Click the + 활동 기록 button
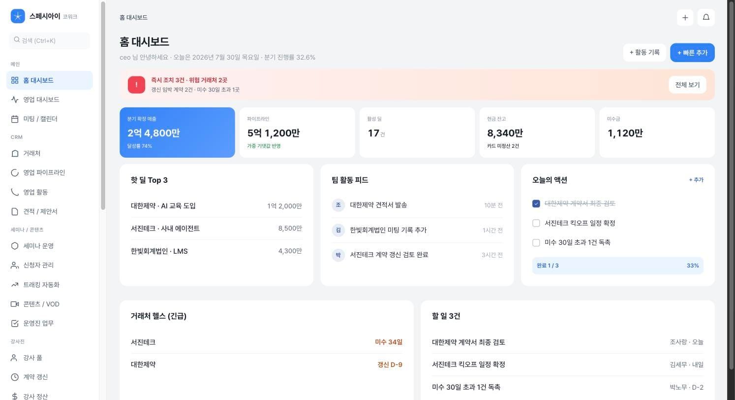 (x=644, y=52)
